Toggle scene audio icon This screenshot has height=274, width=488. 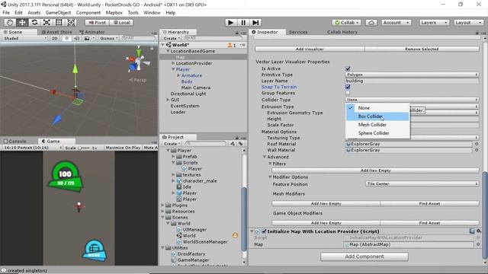[76, 38]
